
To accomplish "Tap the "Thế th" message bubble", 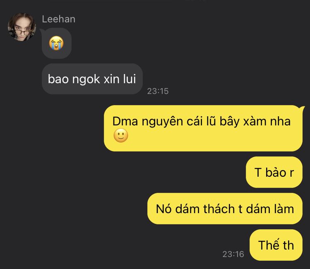I will coord(276,245).
